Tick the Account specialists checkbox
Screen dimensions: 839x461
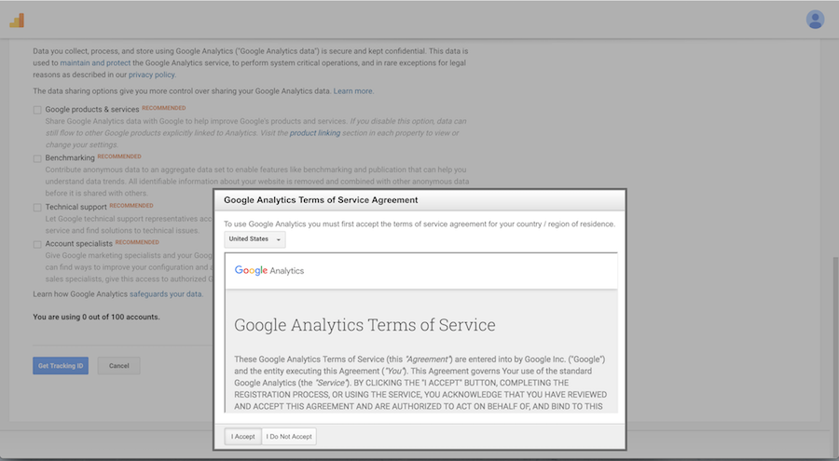pos(37,244)
